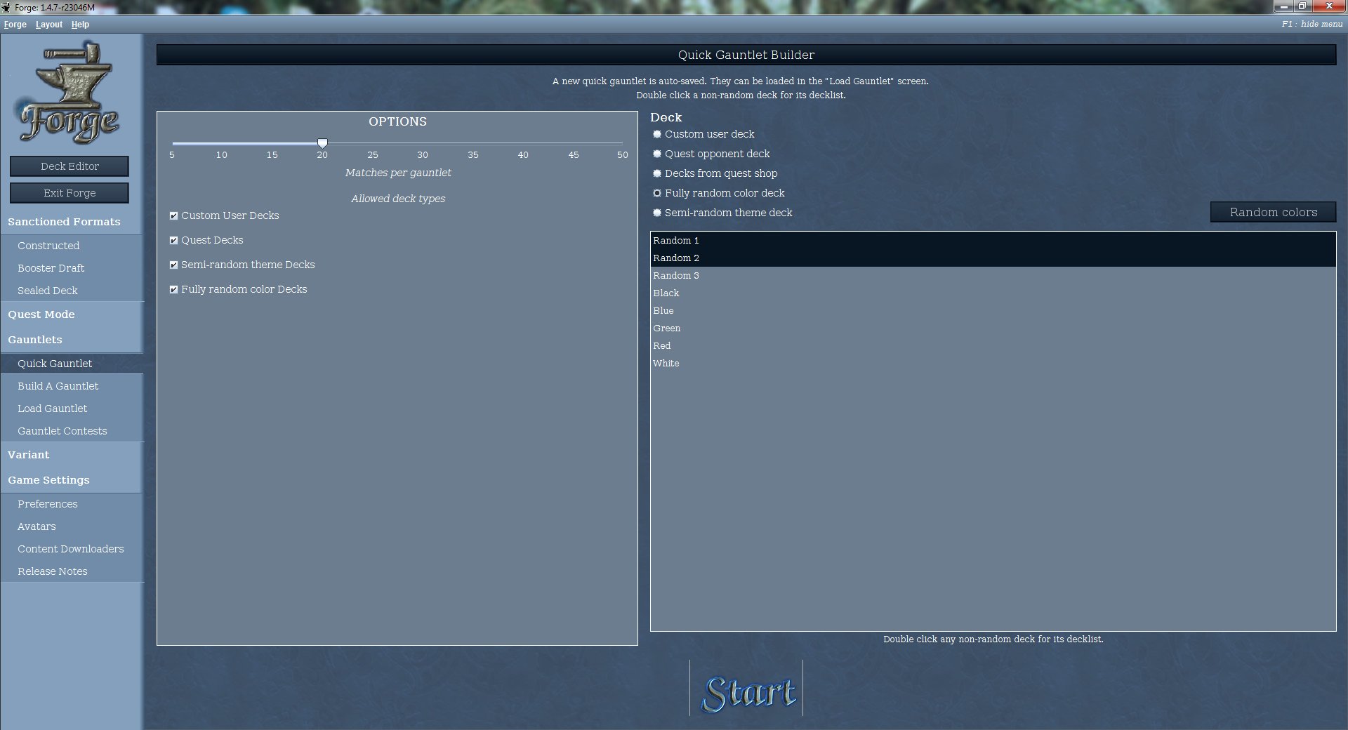Screen dimensions: 1348x730
Task: Open Content Downloaders
Action: [72, 549]
